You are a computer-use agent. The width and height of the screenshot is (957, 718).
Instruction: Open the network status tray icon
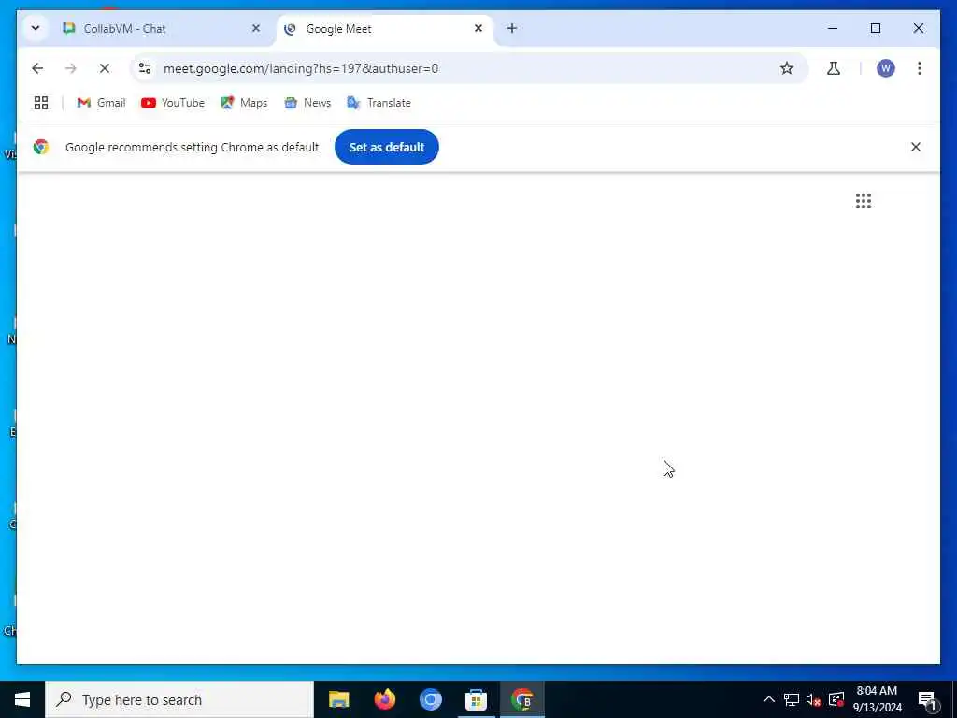(792, 699)
